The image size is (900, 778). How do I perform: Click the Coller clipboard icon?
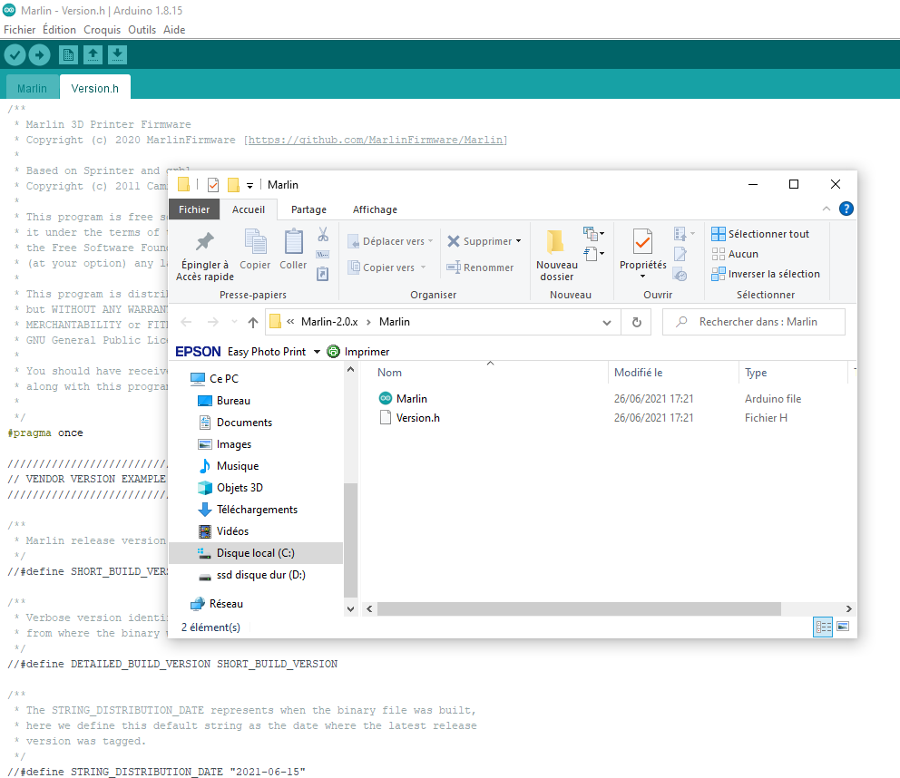coord(293,241)
